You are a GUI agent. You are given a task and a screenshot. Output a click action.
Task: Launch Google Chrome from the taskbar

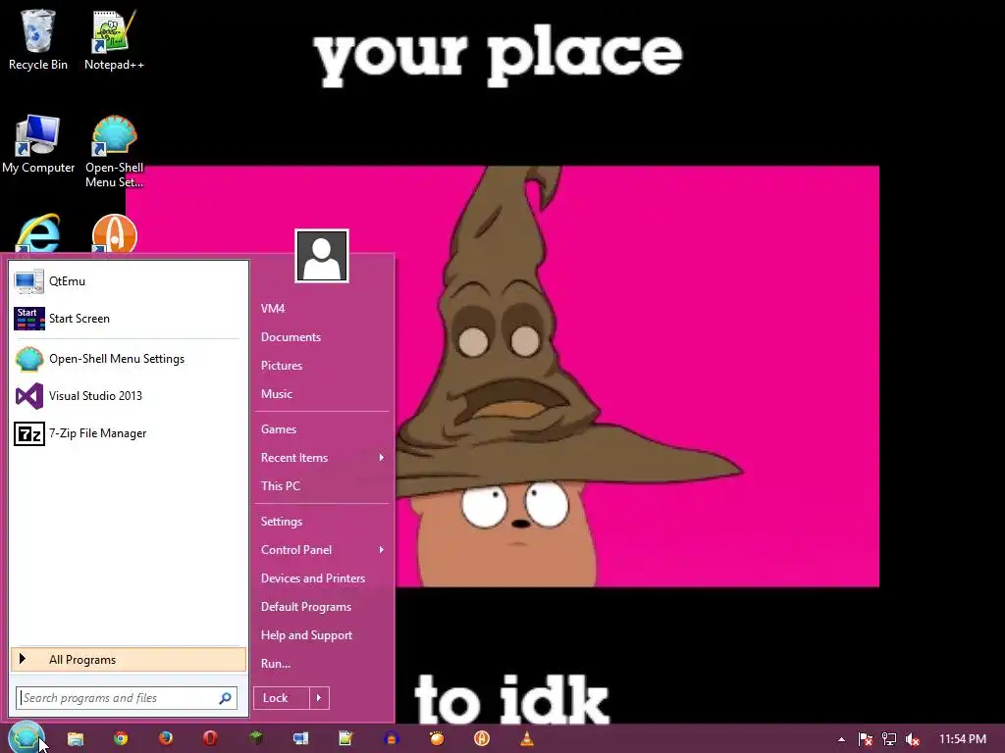point(121,739)
